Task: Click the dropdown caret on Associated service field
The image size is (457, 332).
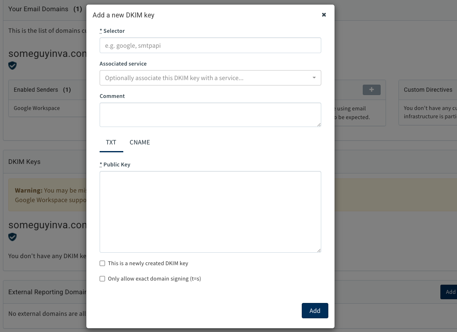Action: pos(314,78)
